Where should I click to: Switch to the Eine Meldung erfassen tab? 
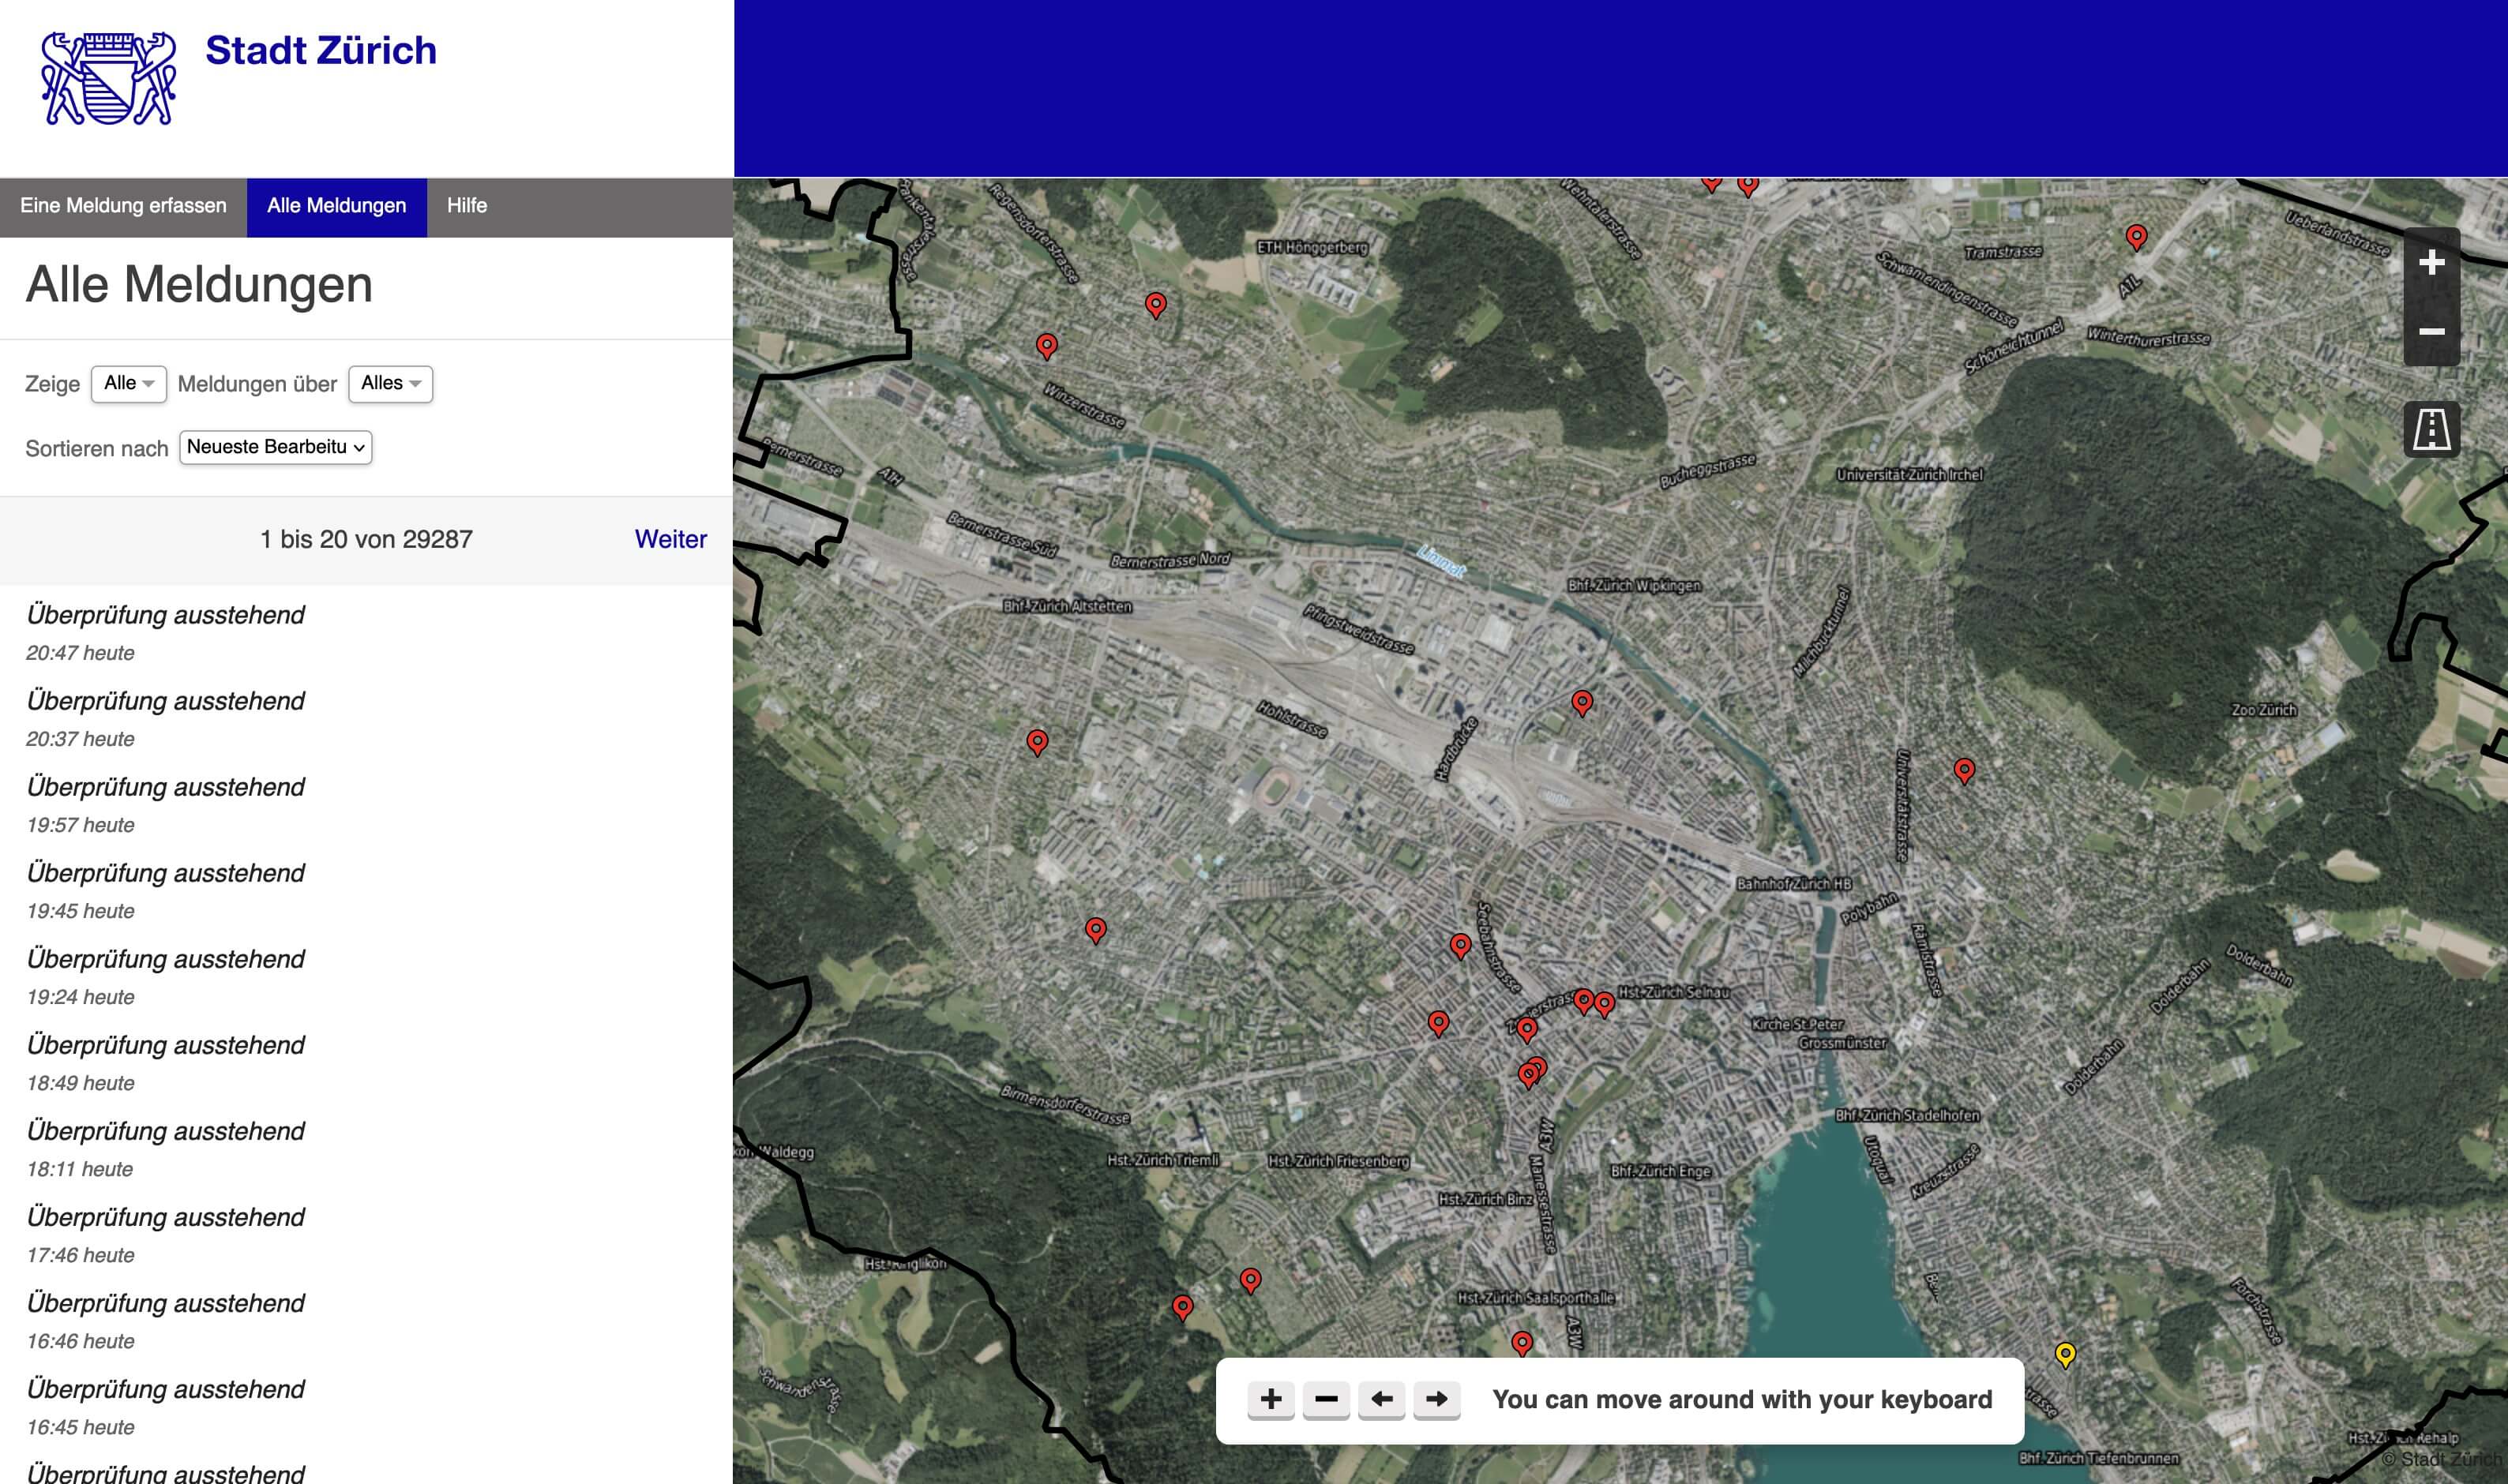pos(122,206)
